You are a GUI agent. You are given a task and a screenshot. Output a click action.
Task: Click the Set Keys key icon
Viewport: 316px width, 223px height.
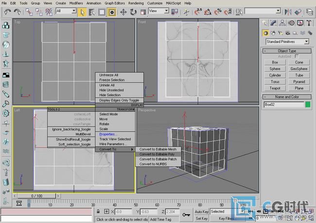[x=186, y=215]
